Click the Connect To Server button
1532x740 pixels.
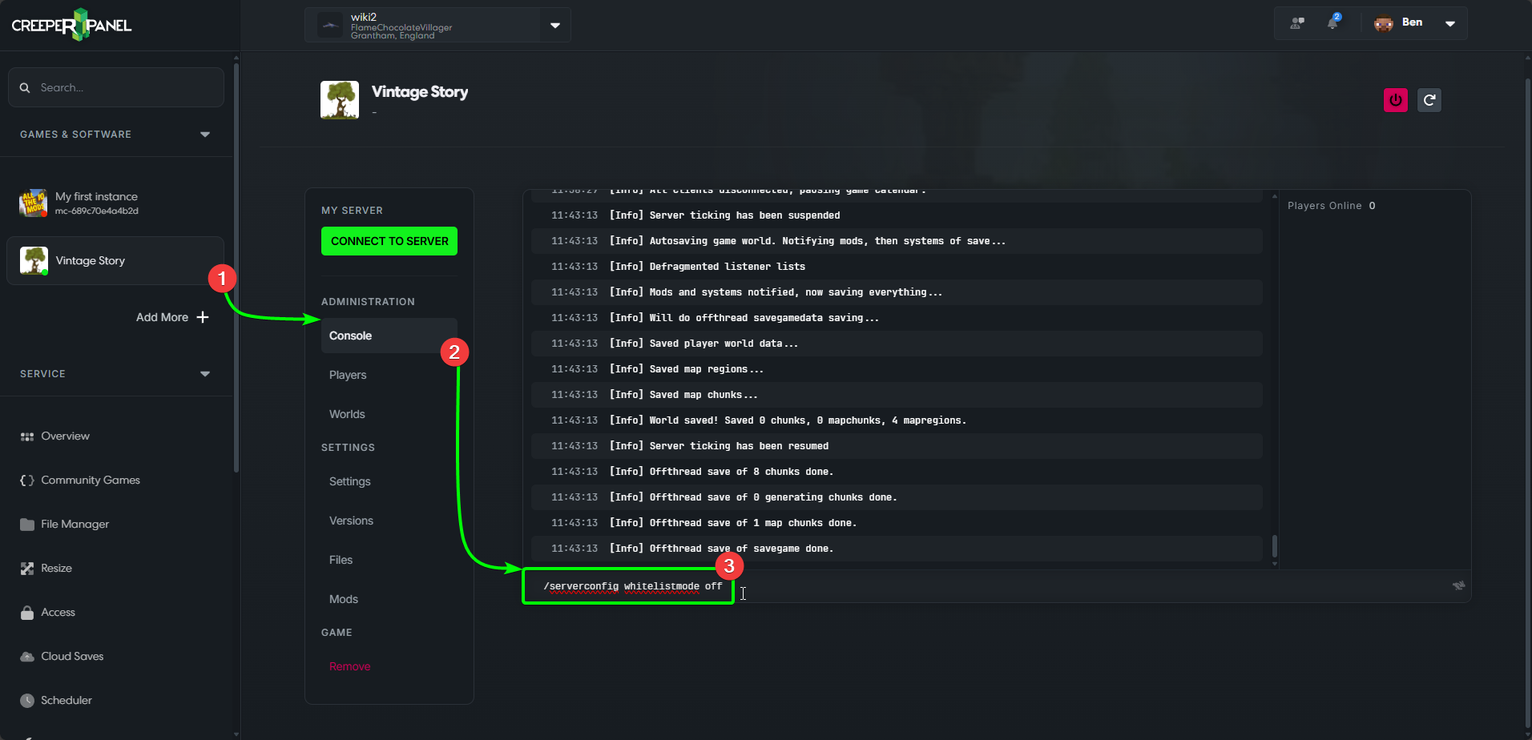point(389,241)
